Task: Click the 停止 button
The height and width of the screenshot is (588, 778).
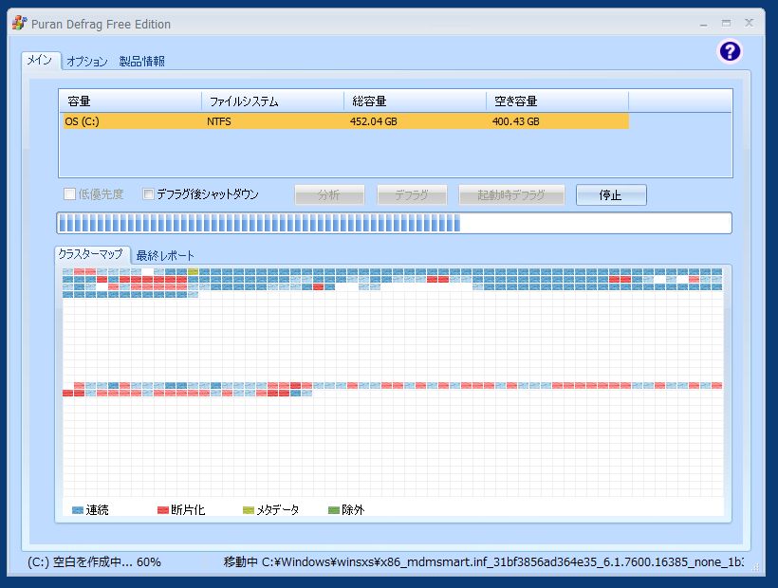Action: [611, 194]
